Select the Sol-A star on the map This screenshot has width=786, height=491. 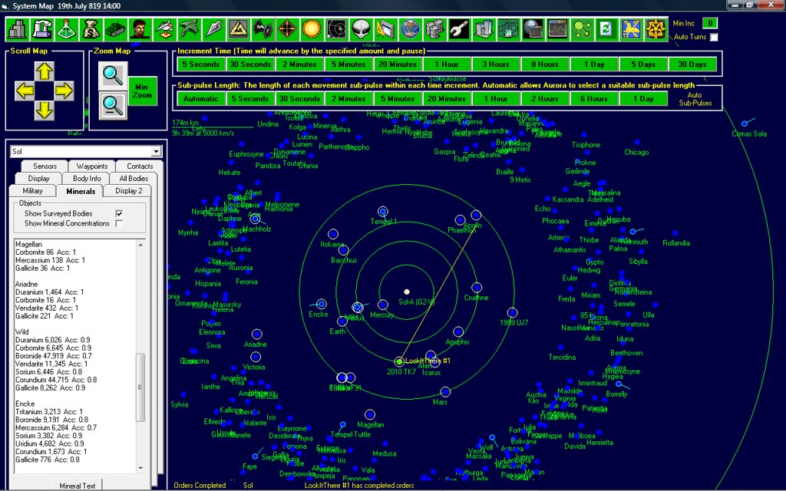pyautogui.click(x=407, y=292)
